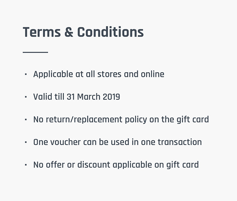
Task: Click the bullet before "Valid till 31 March"
Action: 26,97
